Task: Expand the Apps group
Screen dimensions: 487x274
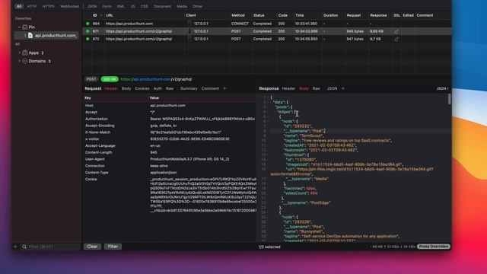Action: 19,53
